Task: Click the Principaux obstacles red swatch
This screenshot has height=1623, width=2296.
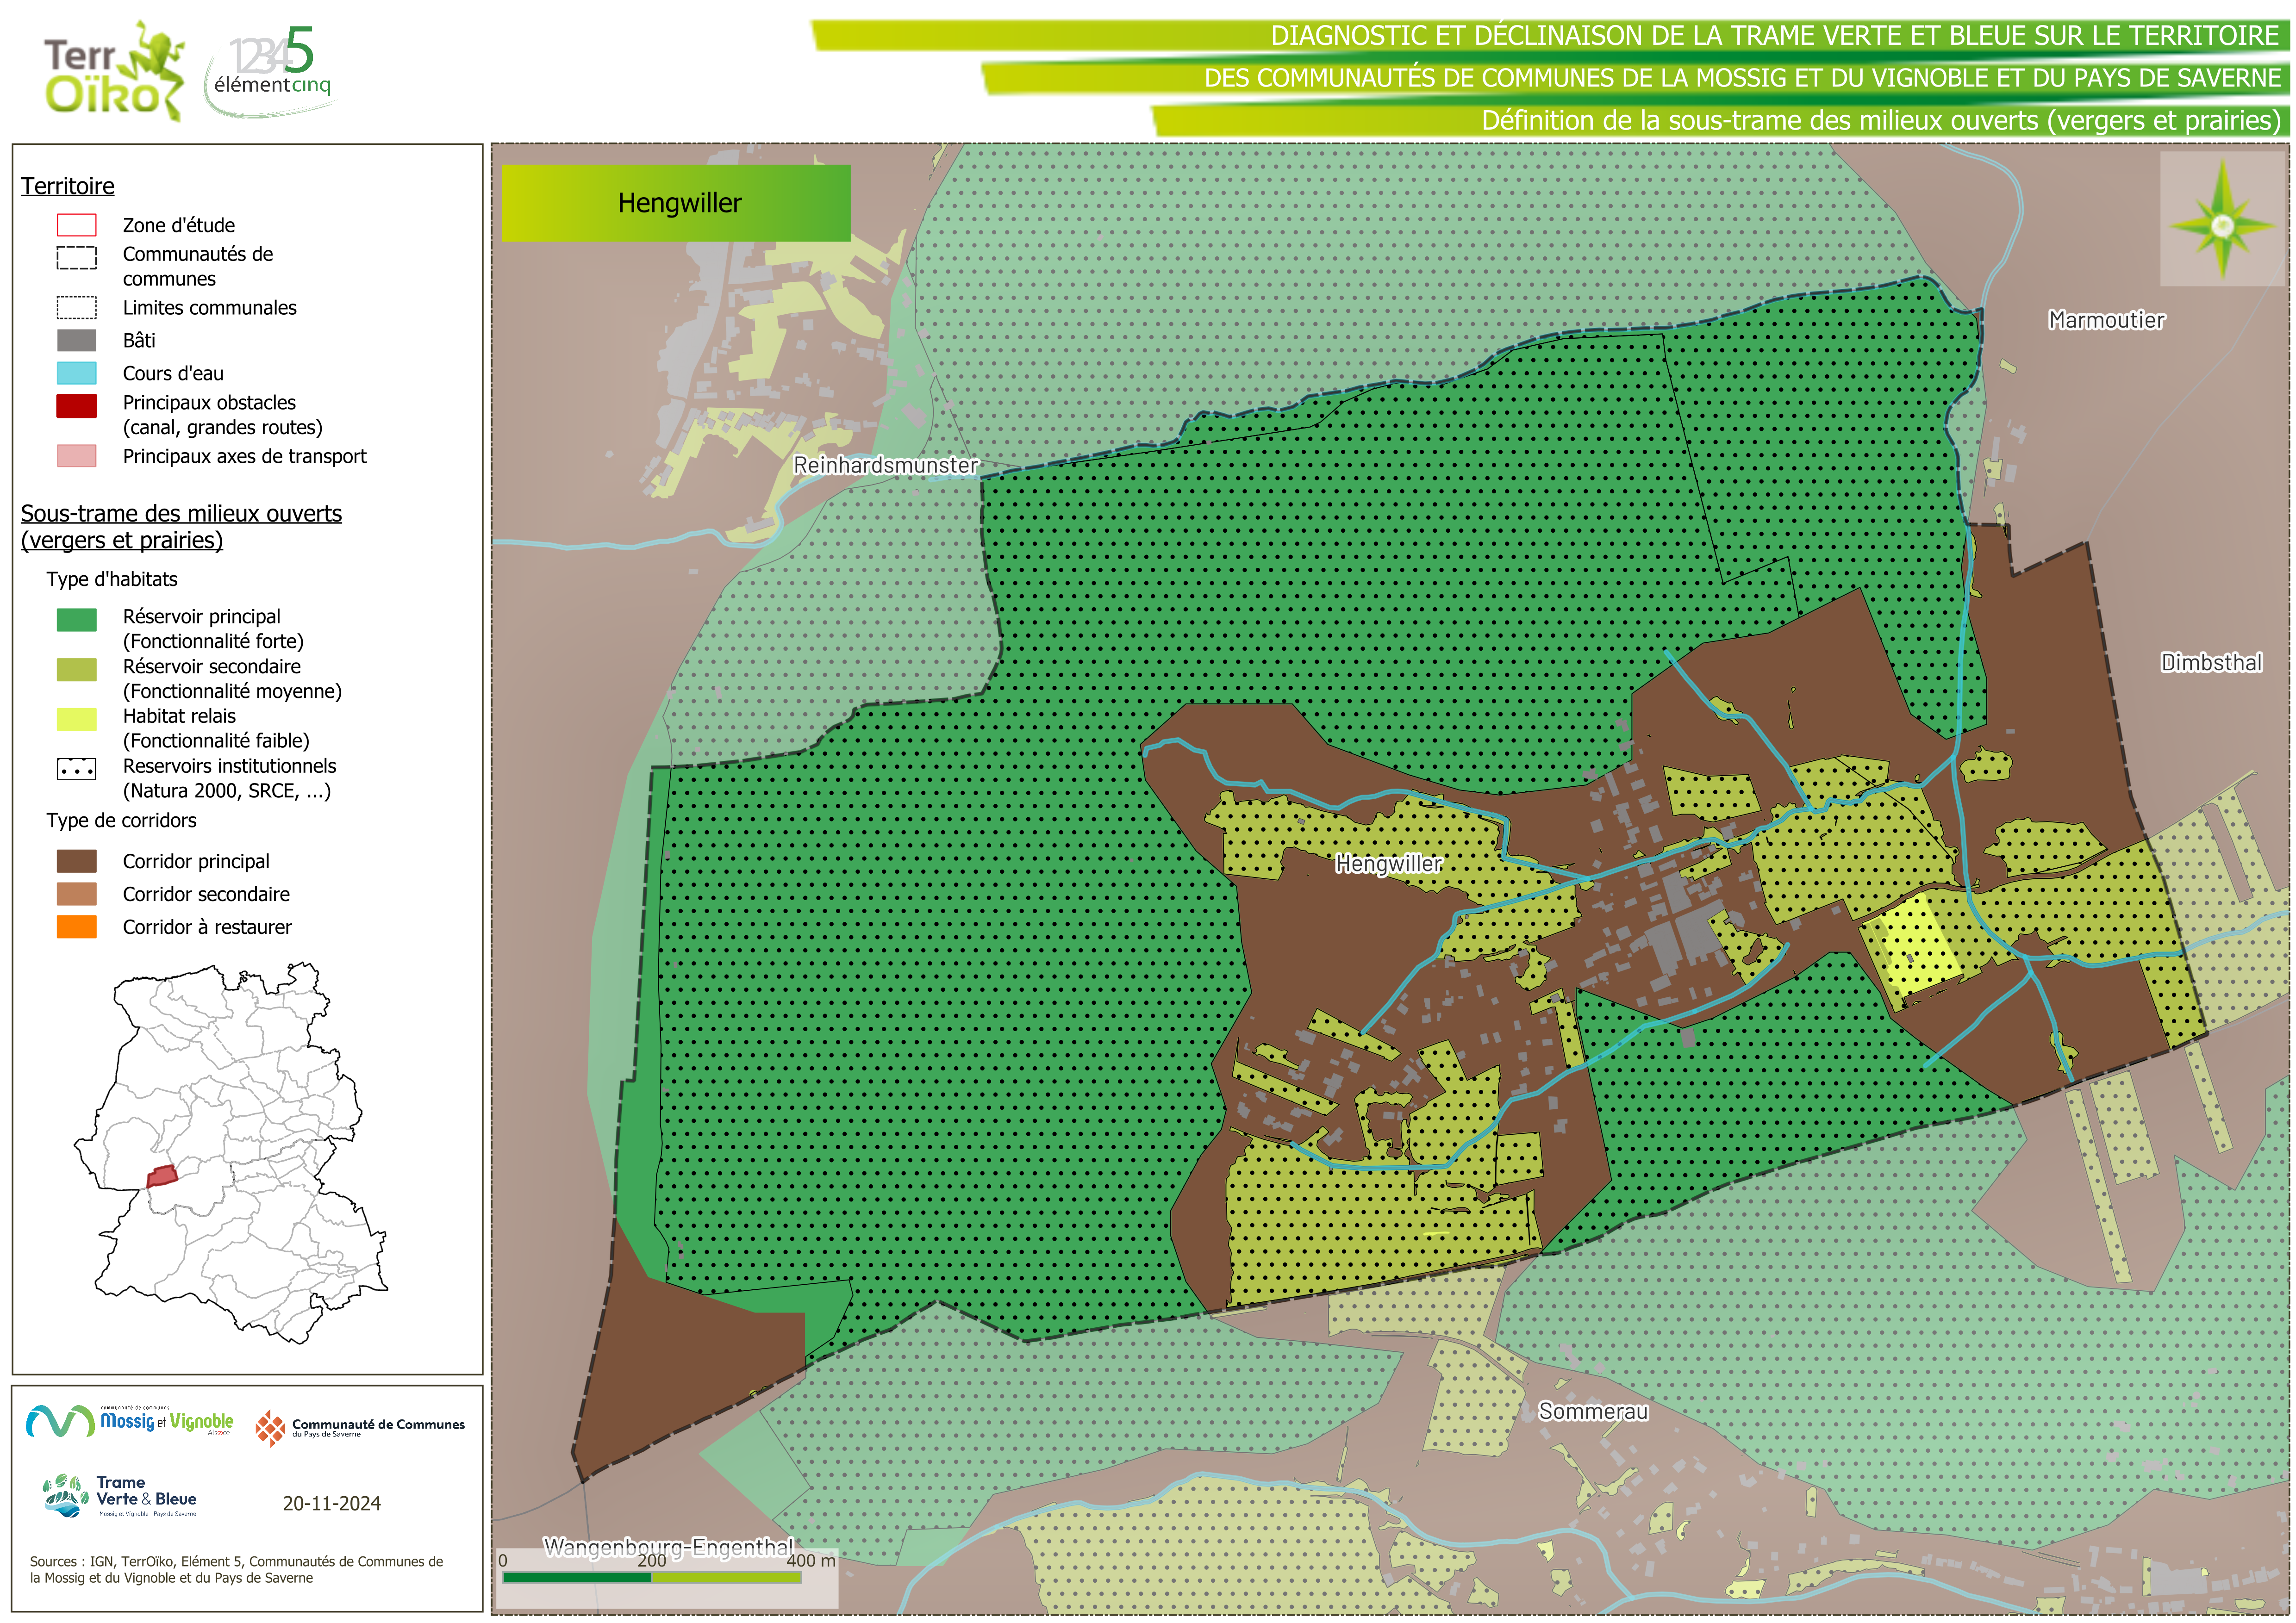Action: 77,405
